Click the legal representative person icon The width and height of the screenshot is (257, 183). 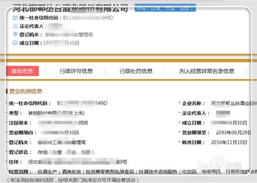(x=15, y=26)
